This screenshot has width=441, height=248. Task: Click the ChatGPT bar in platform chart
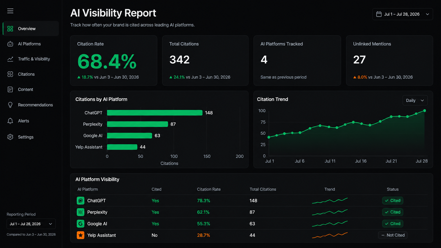[x=155, y=113]
